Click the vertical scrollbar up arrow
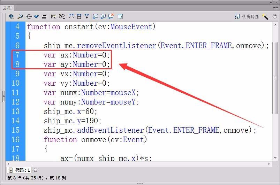Viewport: 280px width, 185px height. pos(275,25)
